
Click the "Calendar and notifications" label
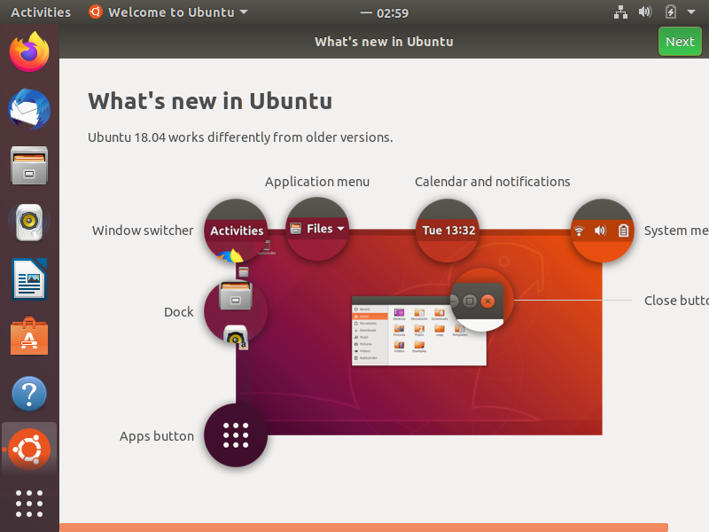click(x=493, y=182)
